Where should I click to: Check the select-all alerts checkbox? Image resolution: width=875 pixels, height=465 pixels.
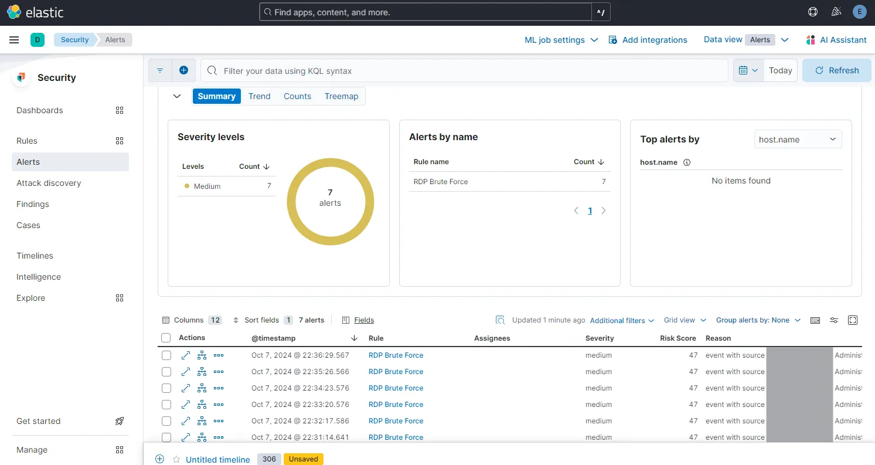166,338
